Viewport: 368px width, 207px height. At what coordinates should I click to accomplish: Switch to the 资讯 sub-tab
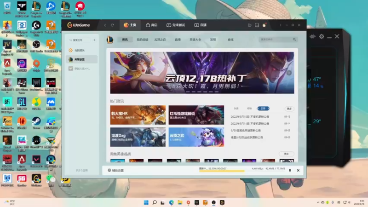[125, 40]
